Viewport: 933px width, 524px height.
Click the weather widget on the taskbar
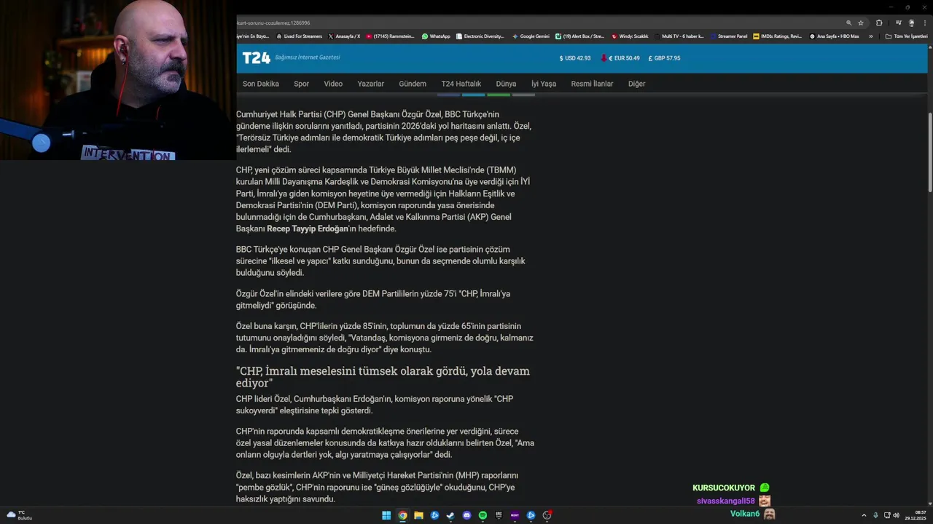(x=20, y=515)
